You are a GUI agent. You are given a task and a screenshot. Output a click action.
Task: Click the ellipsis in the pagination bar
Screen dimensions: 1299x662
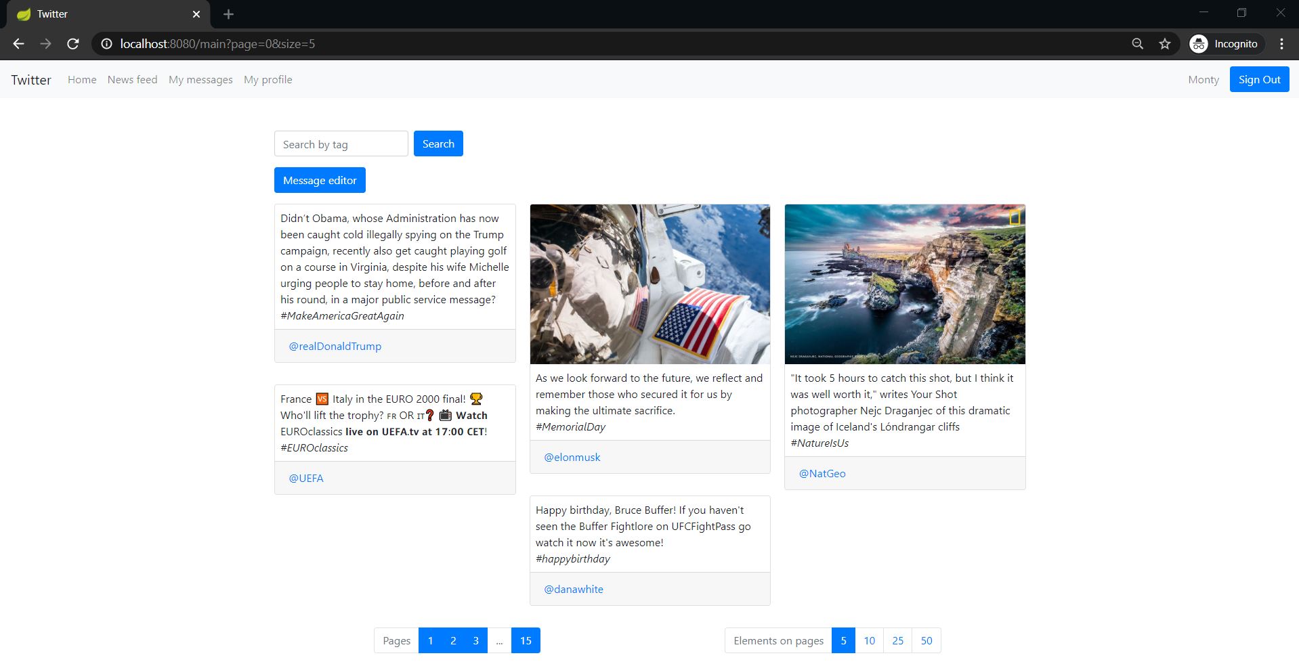point(500,640)
